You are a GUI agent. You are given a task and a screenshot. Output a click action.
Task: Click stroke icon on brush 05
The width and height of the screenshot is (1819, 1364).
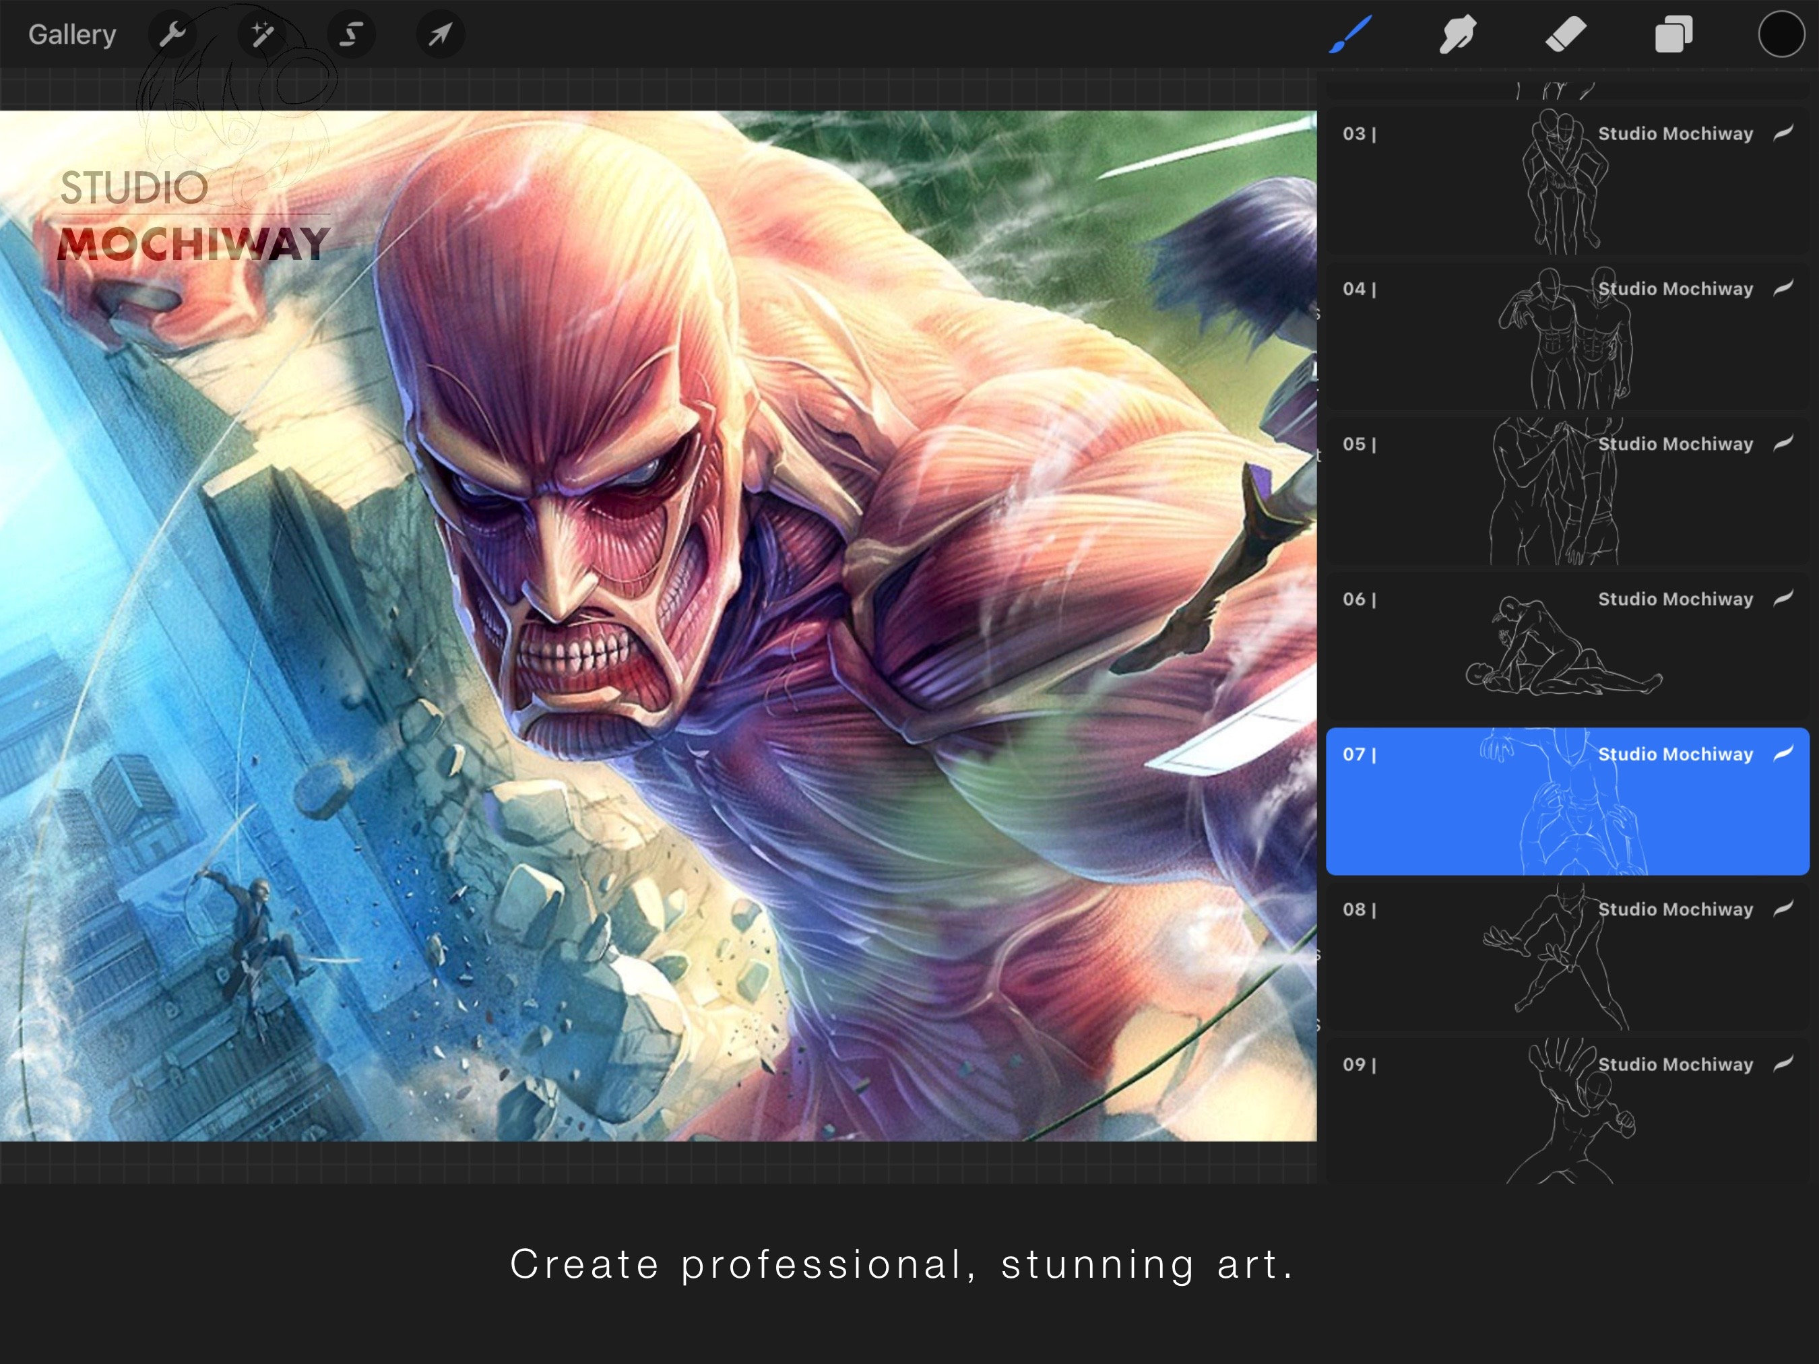[1783, 443]
